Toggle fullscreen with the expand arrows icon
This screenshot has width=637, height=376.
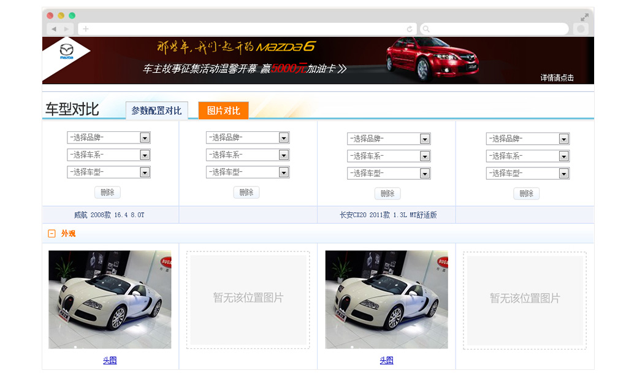585,17
